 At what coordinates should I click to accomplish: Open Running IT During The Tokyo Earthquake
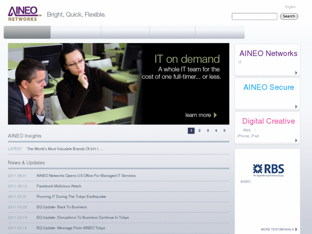pyautogui.click(x=71, y=197)
